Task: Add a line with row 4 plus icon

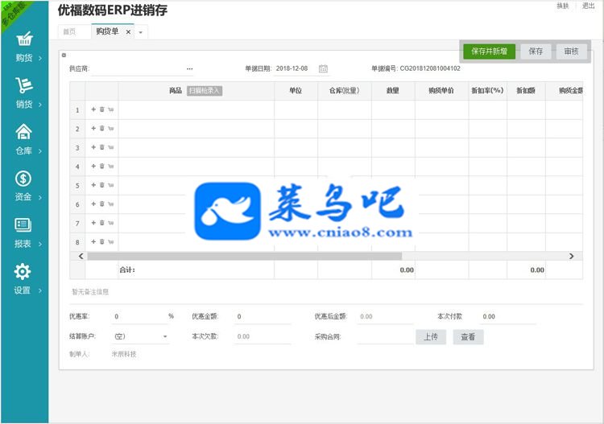Action: click(x=93, y=166)
